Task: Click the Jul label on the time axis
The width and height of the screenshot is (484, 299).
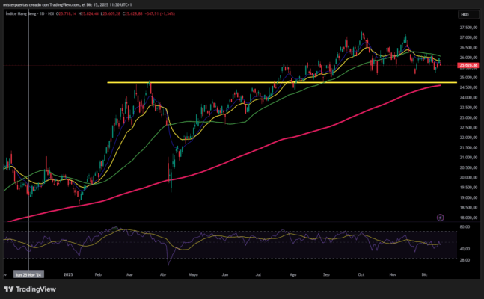Action: pos(258,274)
